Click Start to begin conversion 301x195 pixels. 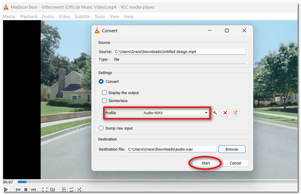point(206,163)
